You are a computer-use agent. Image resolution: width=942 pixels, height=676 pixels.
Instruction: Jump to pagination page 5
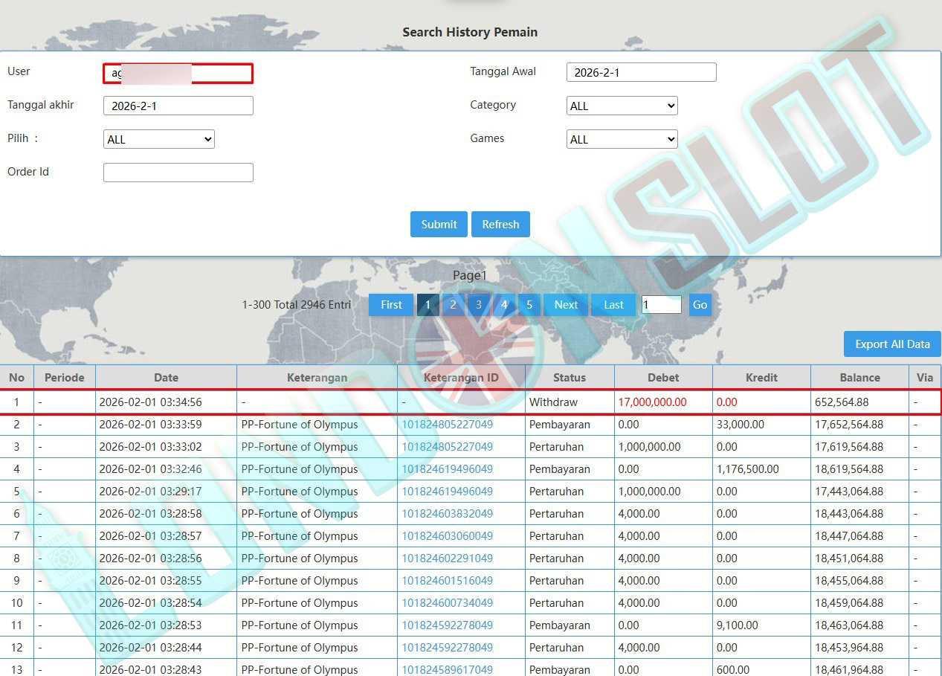coord(529,305)
